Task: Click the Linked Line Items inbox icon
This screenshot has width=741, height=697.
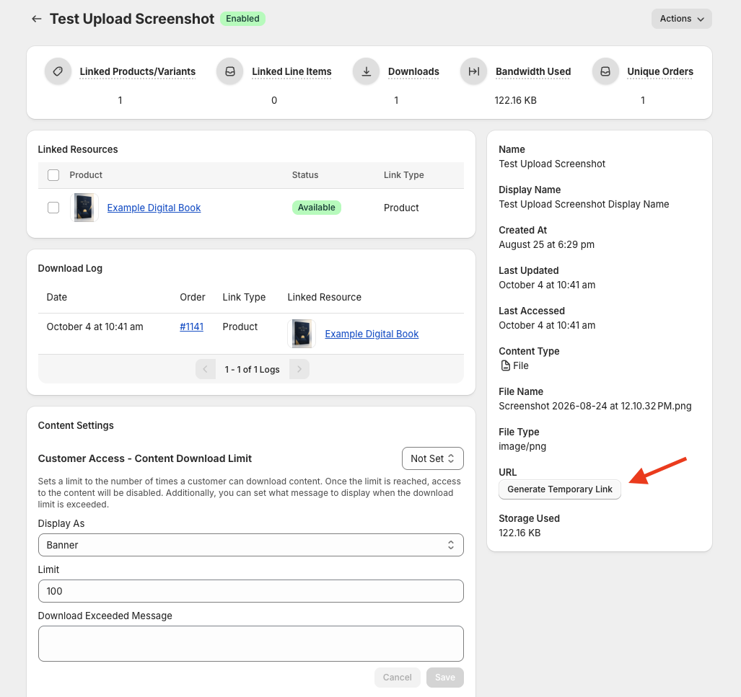Action: [229, 71]
